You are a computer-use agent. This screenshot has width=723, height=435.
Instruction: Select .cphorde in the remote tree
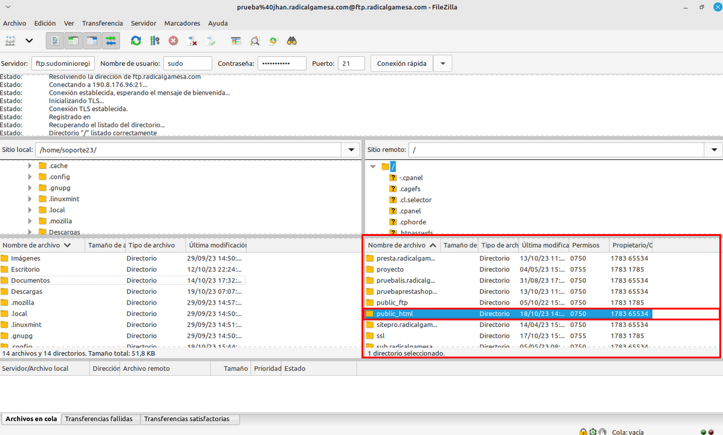coord(413,222)
